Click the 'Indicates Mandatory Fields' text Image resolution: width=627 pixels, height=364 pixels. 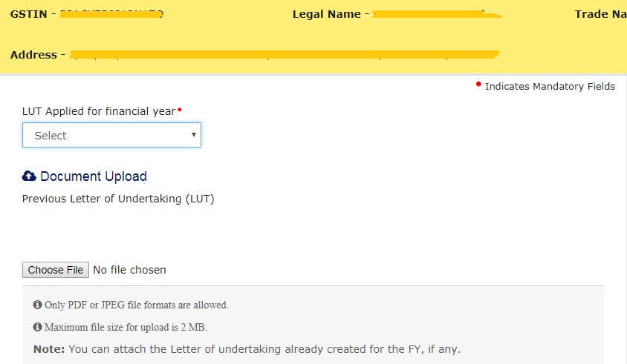pos(550,87)
